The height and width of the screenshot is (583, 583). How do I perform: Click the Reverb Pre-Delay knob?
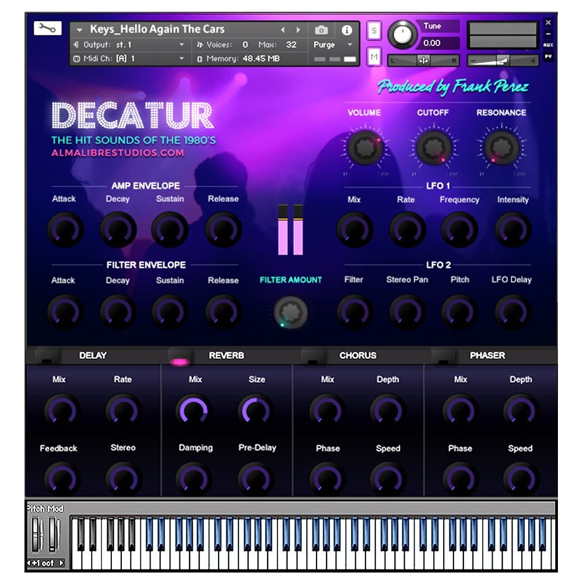click(255, 479)
